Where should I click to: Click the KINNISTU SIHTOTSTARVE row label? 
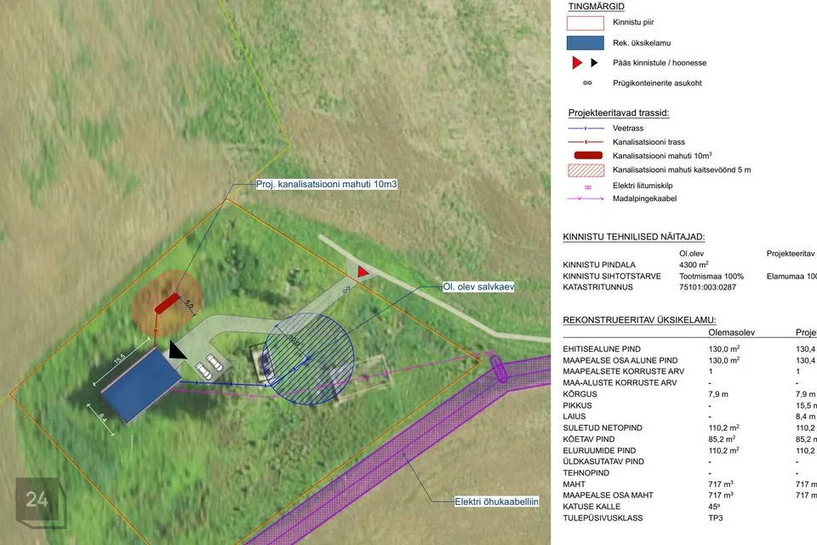click(x=612, y=277)
